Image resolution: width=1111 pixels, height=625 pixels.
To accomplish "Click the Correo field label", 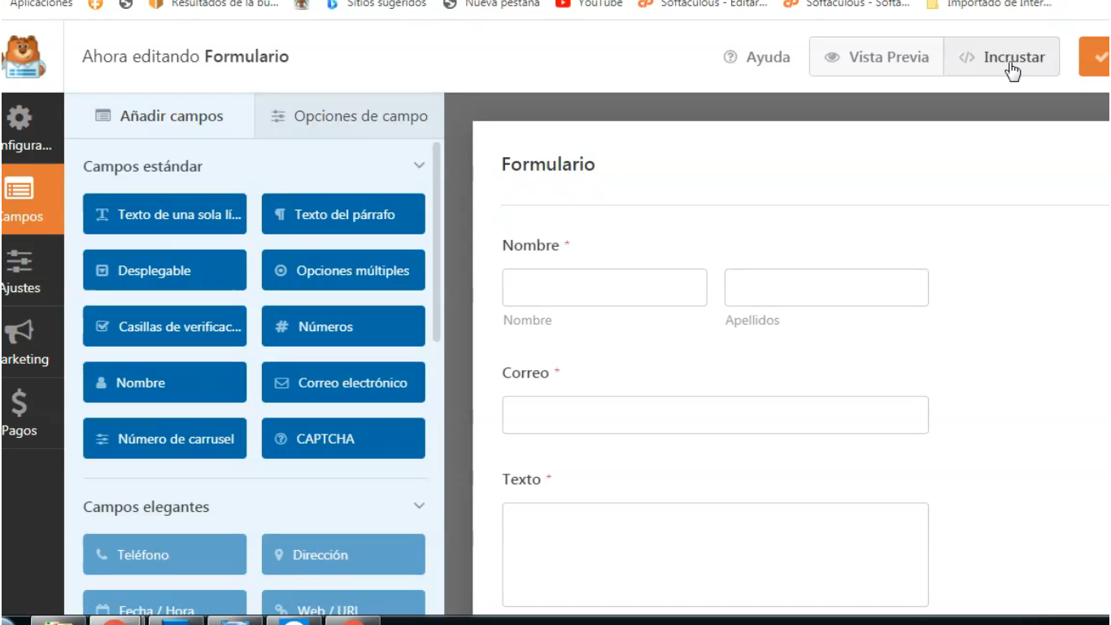I will [x=525, y=373].
